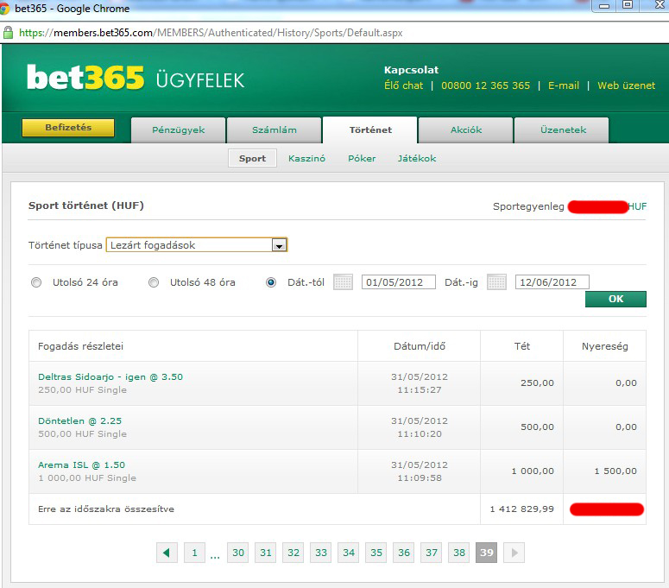
Task: Switch to the Pénzügyek tab
Action: [x=179, y=130]
